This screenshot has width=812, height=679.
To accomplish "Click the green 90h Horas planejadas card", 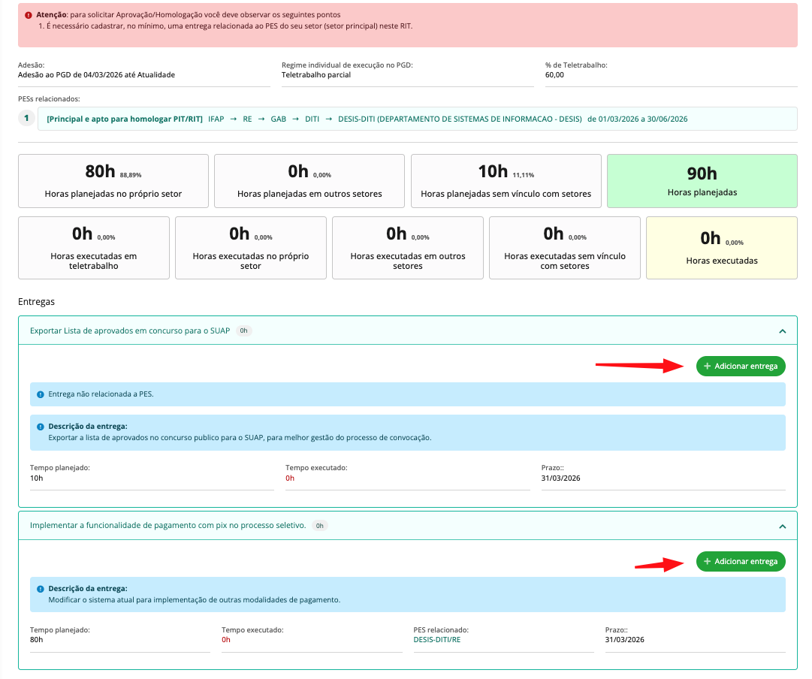I will point(702,181).
